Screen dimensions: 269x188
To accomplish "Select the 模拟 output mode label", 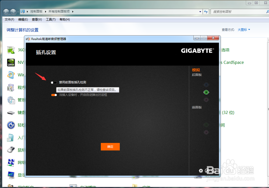I will point(196,70).
